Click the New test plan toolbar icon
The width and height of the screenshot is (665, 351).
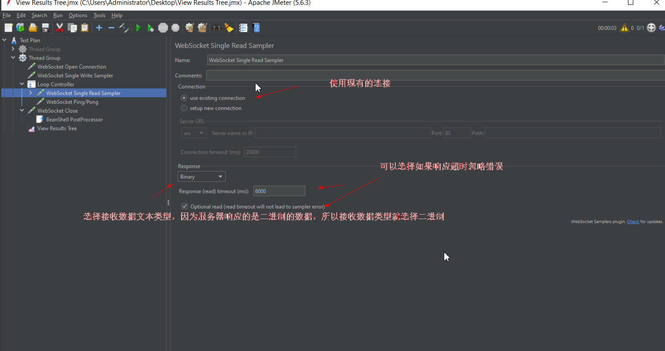click(x=8, y=28)
